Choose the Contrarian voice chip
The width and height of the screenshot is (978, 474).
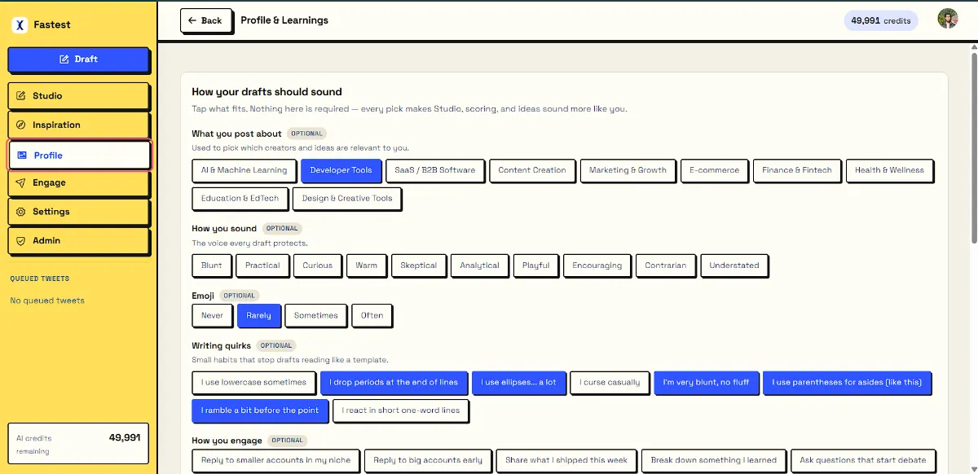[665, 266]
